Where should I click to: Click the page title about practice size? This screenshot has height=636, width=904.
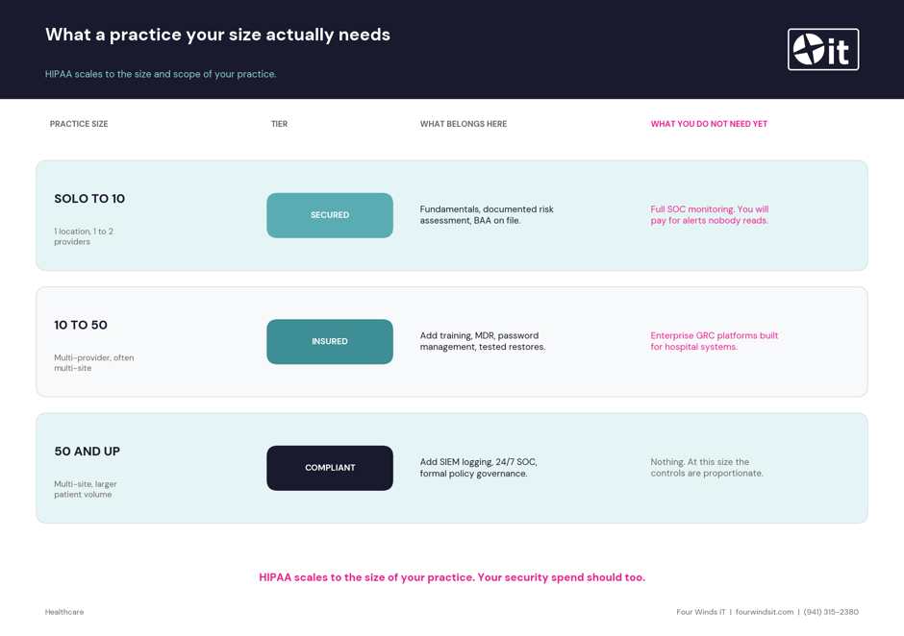coord(218,35)
